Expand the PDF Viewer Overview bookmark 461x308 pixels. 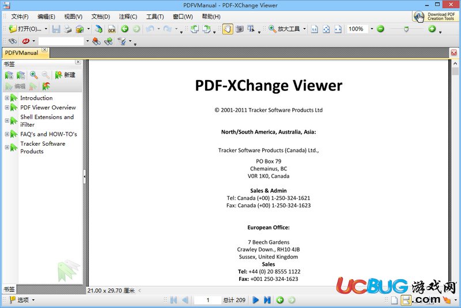[x=7, y=108]
